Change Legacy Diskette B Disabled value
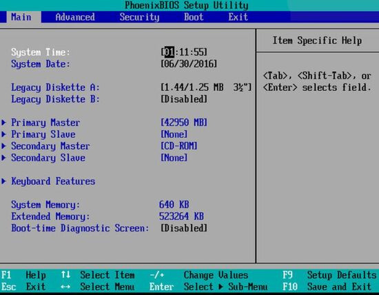Image resolution: width=379 pixels, height=295 pixels. (x=184, y=99)
